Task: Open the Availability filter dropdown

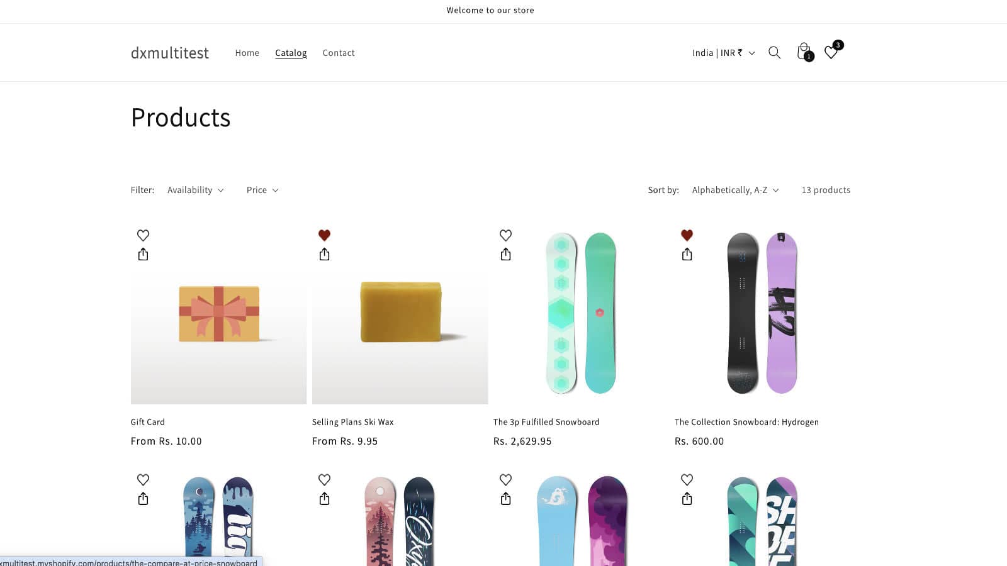Action: coord(196,190)
